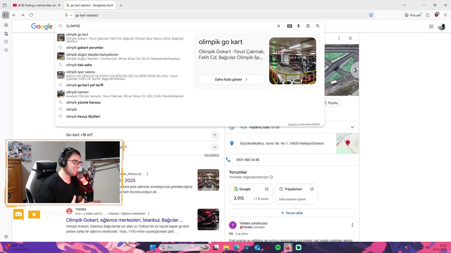Click the Geri bildirim link
Screen dimensions: 451x253
(x=211, y=155)
